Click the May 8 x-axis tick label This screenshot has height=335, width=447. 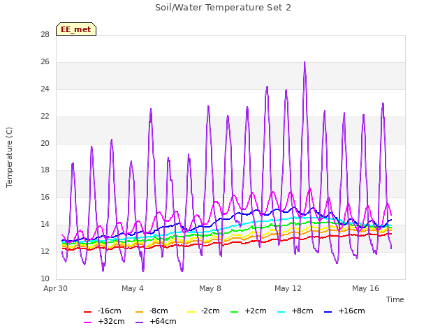(x=210, y=288)
